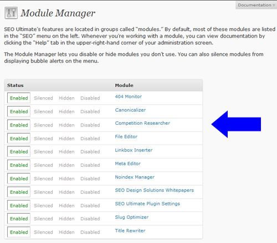Viewport: 277px width, 243px height.
Task: Set Competition Researcher to Silenced
Action: (43, 125)
